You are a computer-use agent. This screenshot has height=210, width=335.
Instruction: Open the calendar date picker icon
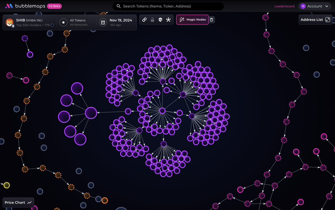click(103, 22)
